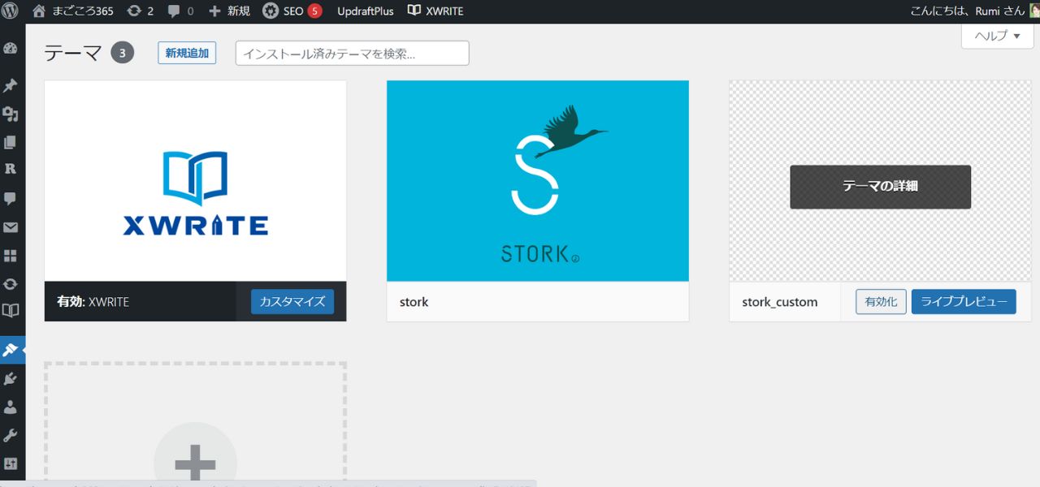Click the 新規追加 button to add a theme
The width and height of the screenshot is (1040, 487).
click(x=187, y=52)
